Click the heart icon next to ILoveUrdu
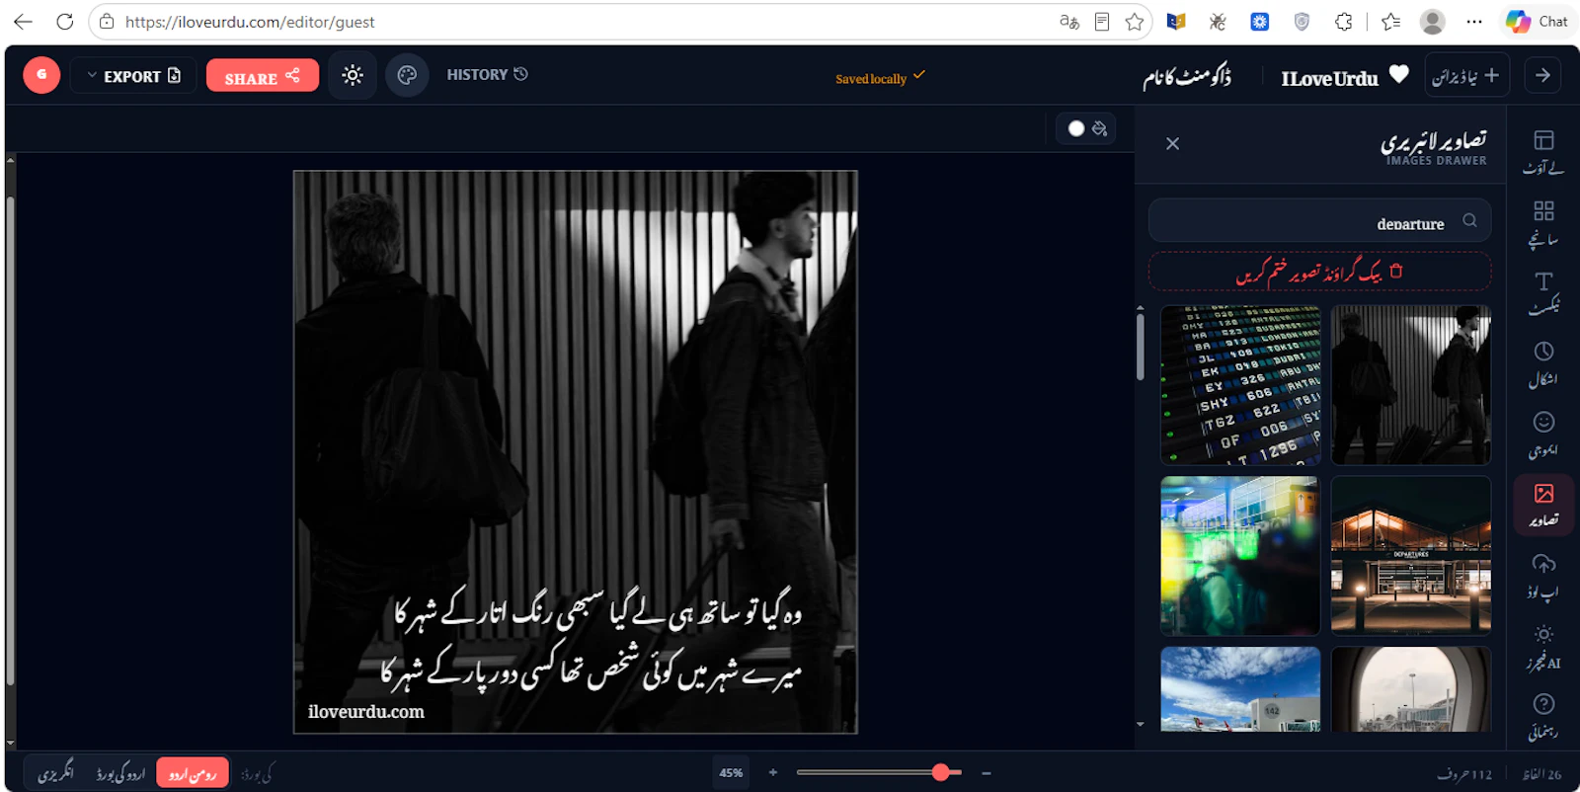The image size is (1580, 792). click(1398, 74)
